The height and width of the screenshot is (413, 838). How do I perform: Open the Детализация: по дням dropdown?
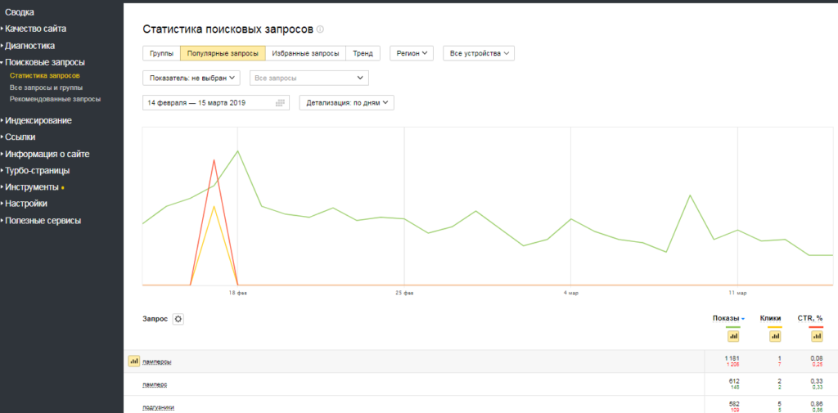(347, 103)
